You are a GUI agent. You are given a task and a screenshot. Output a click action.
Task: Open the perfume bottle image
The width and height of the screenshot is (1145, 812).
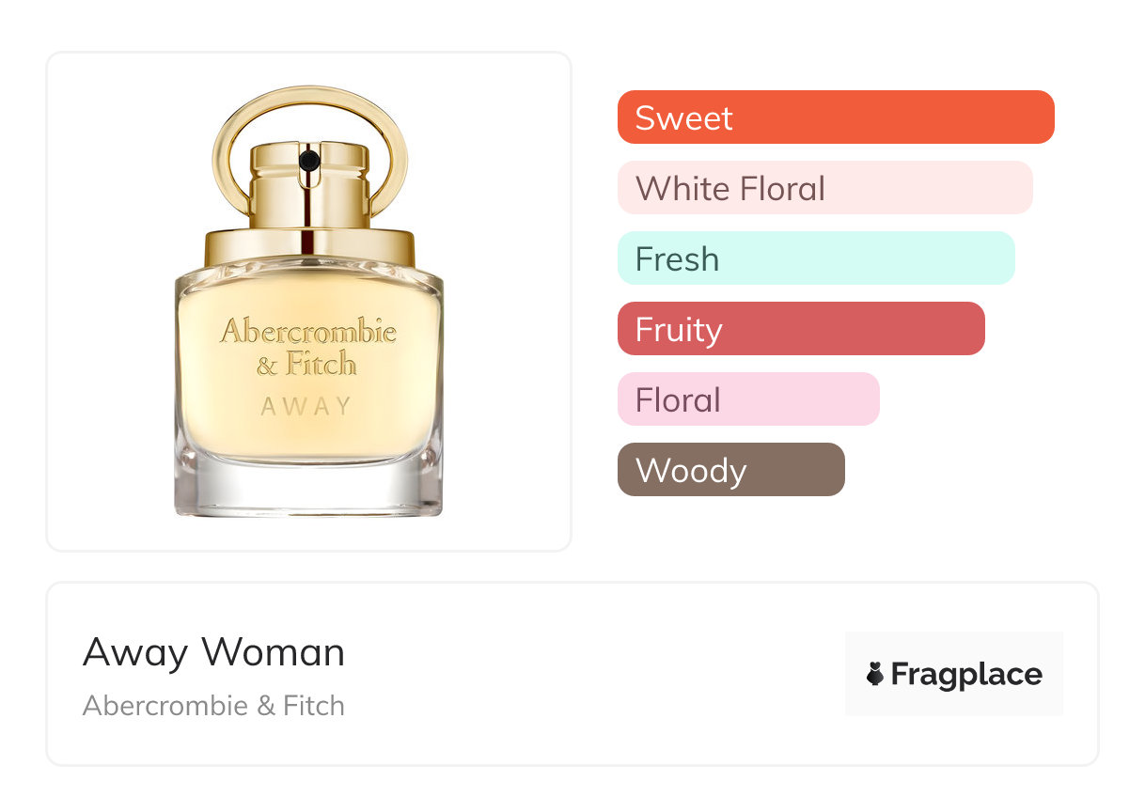[309, 301]
